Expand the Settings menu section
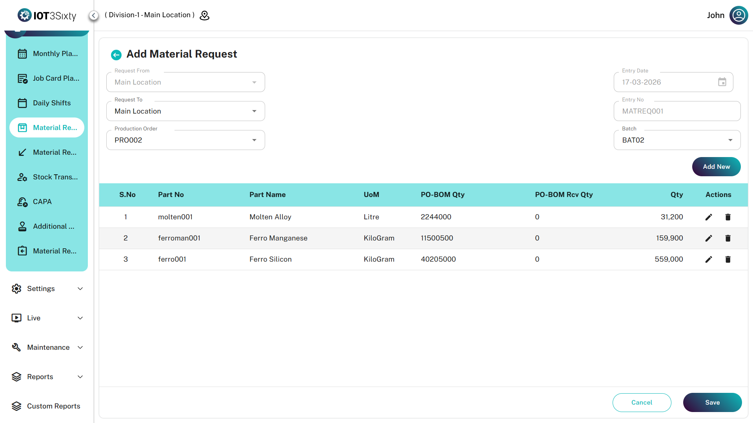The width and height of the screenshot is (753, 423). tap(47, 289)
